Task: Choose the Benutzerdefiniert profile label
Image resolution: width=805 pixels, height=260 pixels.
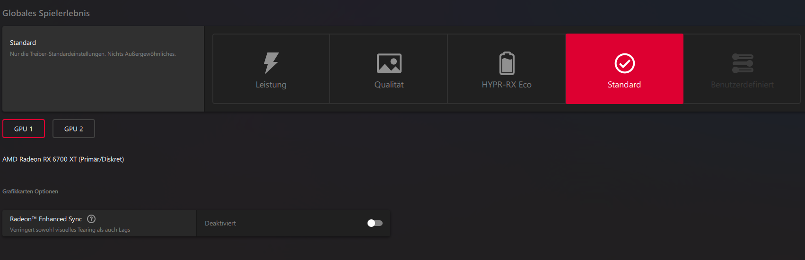Action: click(742, 85)
